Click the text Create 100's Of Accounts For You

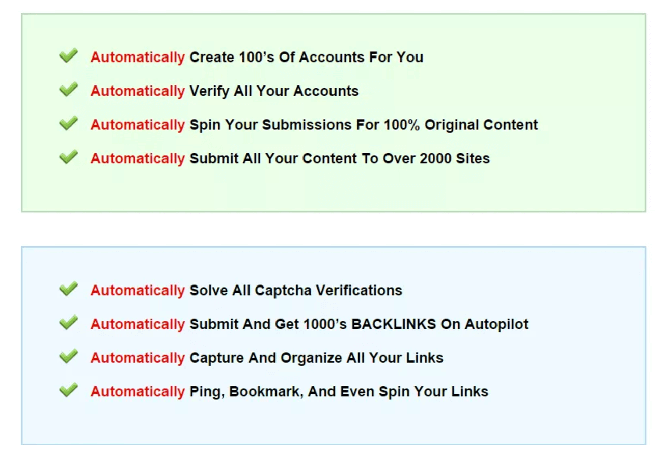(306, 57)
